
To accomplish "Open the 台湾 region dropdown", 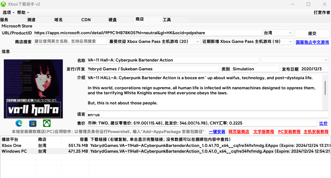I will click(x=278, y=33).
